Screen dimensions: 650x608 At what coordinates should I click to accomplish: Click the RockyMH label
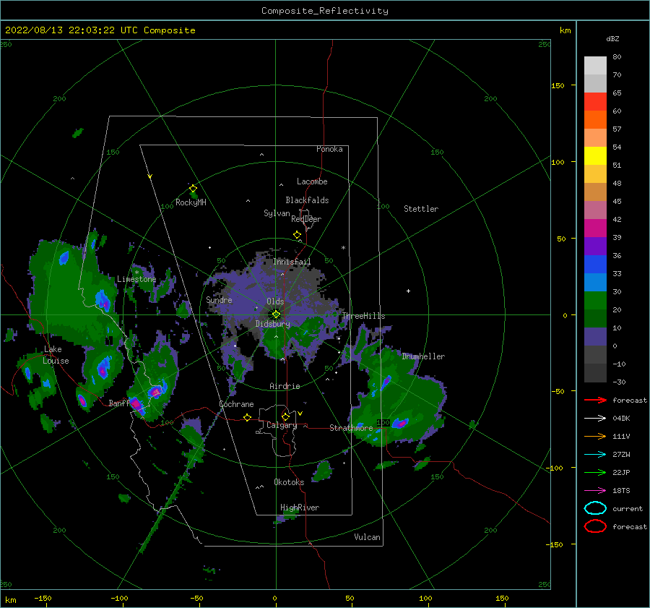tap(191, 202)
